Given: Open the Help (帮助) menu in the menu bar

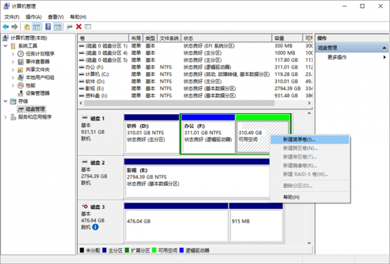Looking at the screenshot, I should point(78,17).
